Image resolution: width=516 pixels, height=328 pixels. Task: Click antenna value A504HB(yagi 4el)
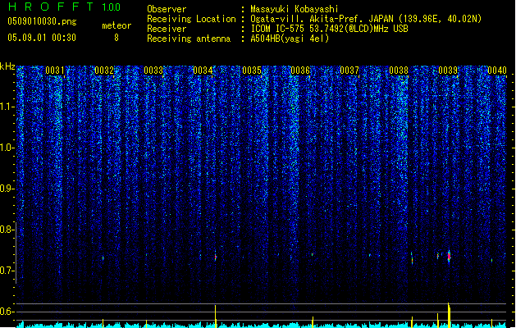click(x=290, y=39)
